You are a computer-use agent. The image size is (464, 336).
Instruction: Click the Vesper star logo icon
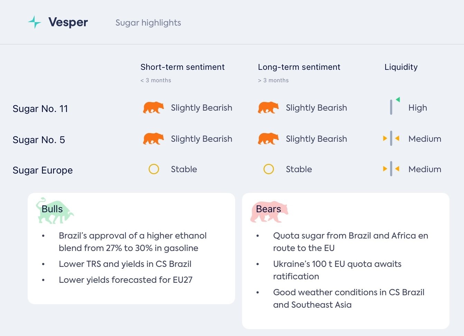coord(35,22)
